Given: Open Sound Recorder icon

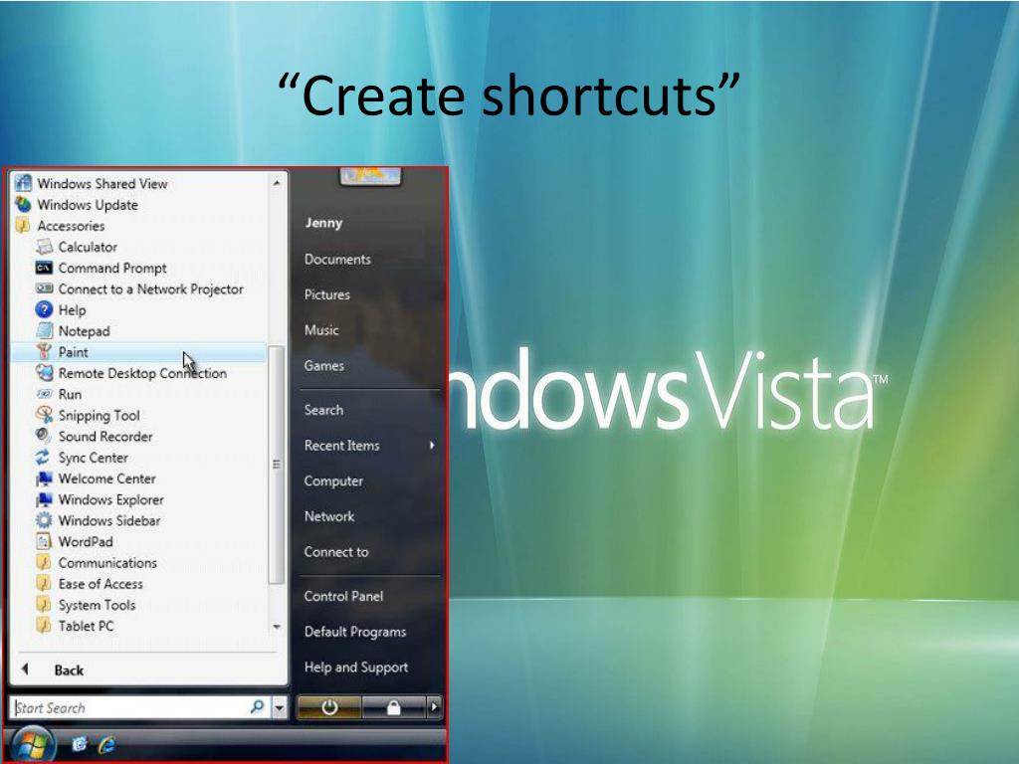Looking at the screenshot, I should pos(44,436).
